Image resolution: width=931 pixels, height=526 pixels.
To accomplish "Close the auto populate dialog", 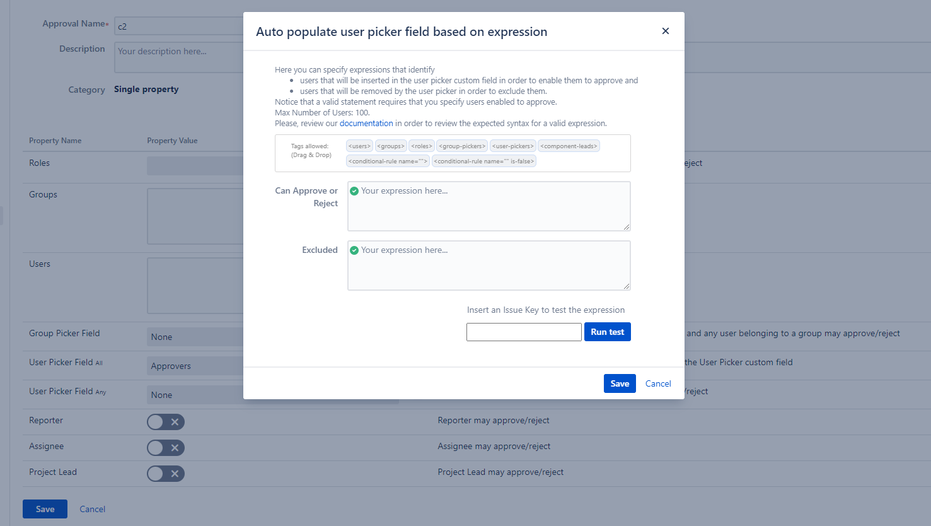I will (665, 31).
